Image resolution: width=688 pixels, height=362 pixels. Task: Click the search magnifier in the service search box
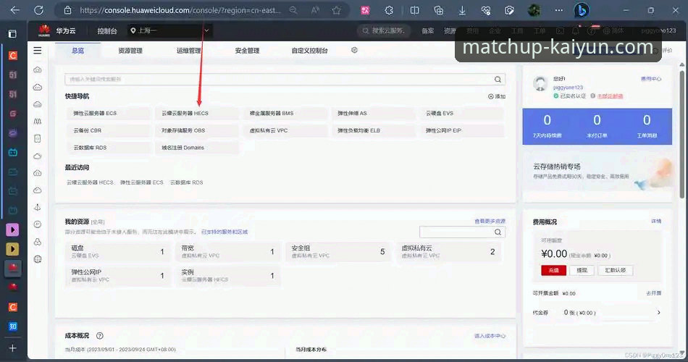coord(498,80)
